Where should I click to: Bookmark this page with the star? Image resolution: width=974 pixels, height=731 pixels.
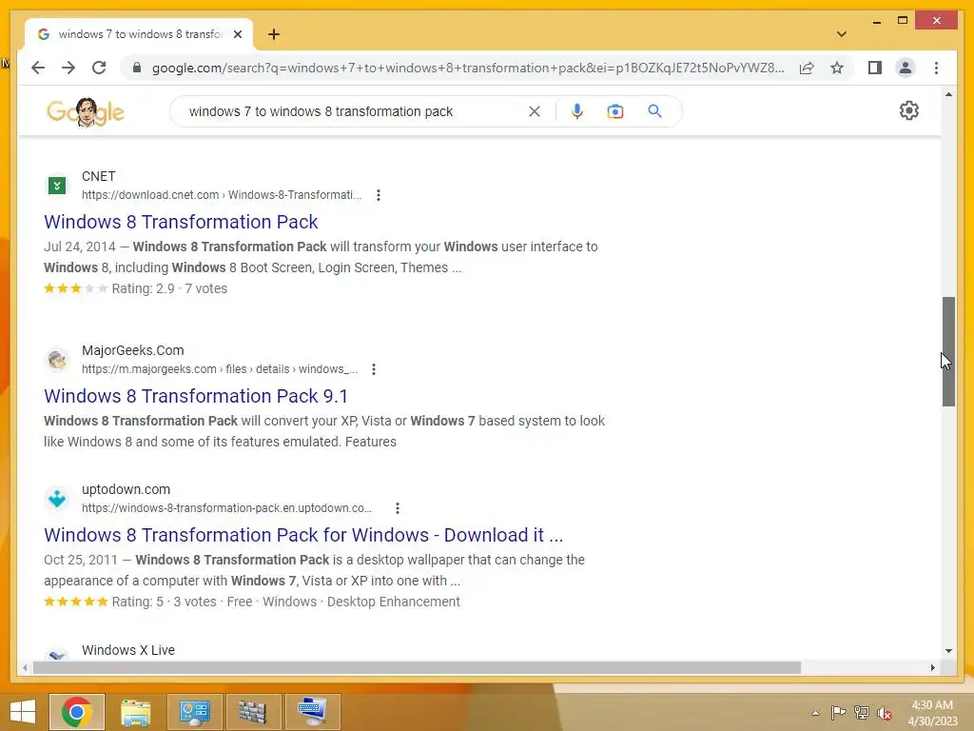point(837,68)
